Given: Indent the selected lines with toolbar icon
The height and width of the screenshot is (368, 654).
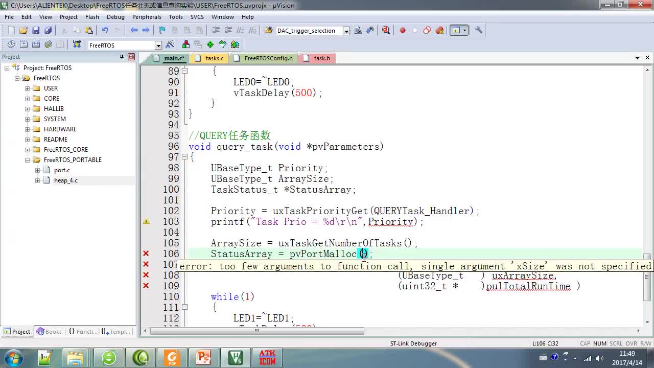Looking at the screenshot, I should tap(216, 31).
